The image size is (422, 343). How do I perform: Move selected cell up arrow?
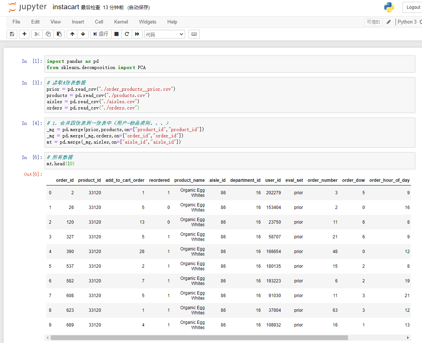pyautogui.click(x=72, y=34)
